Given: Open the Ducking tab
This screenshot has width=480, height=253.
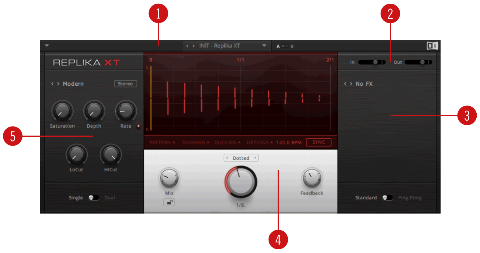Looking at the screenshot, I should click(x=228, y=142).
